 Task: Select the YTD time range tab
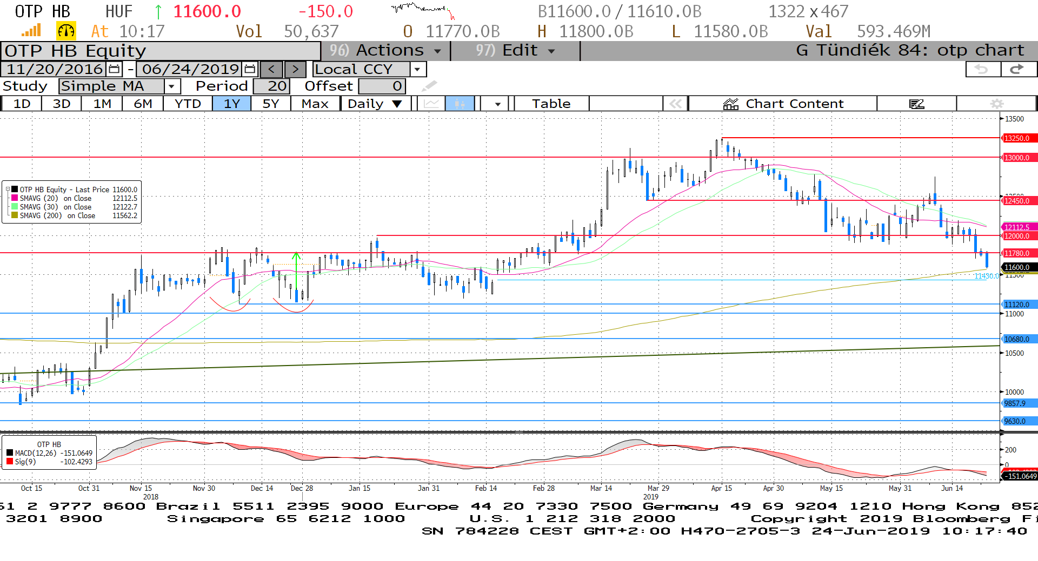tap(188, 104)
